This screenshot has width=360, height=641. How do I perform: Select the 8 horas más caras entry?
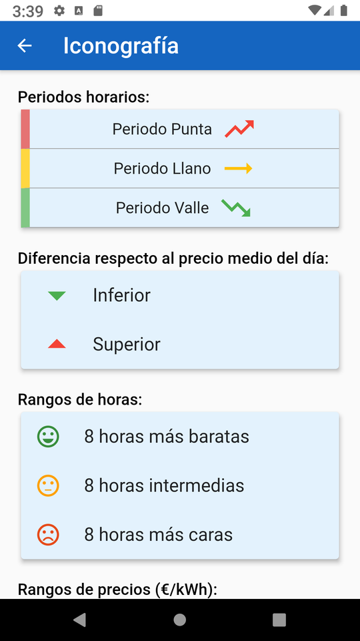click(x=180, y=535)
